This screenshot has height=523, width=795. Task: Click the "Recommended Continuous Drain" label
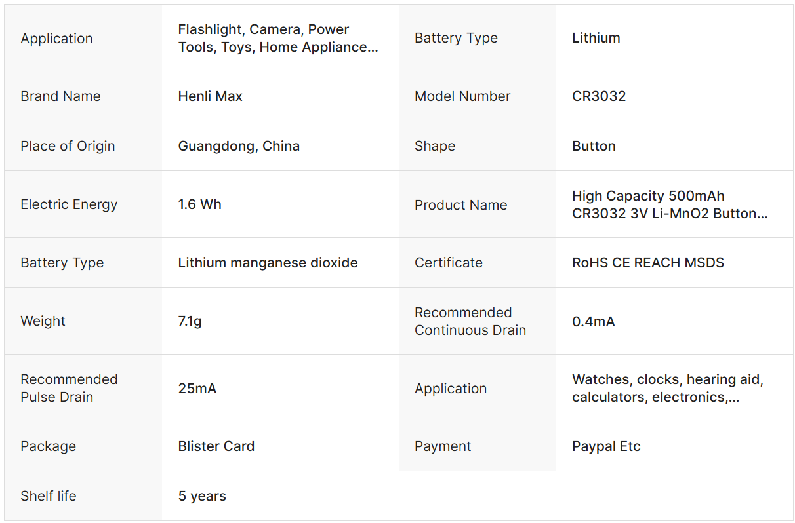coord(470,321)
